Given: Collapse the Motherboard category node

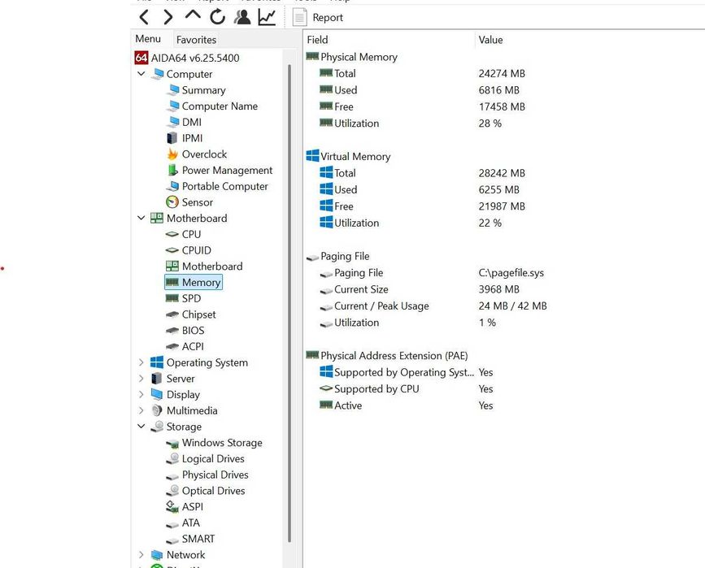Looking at the screenshot, I should click(141, 218).
